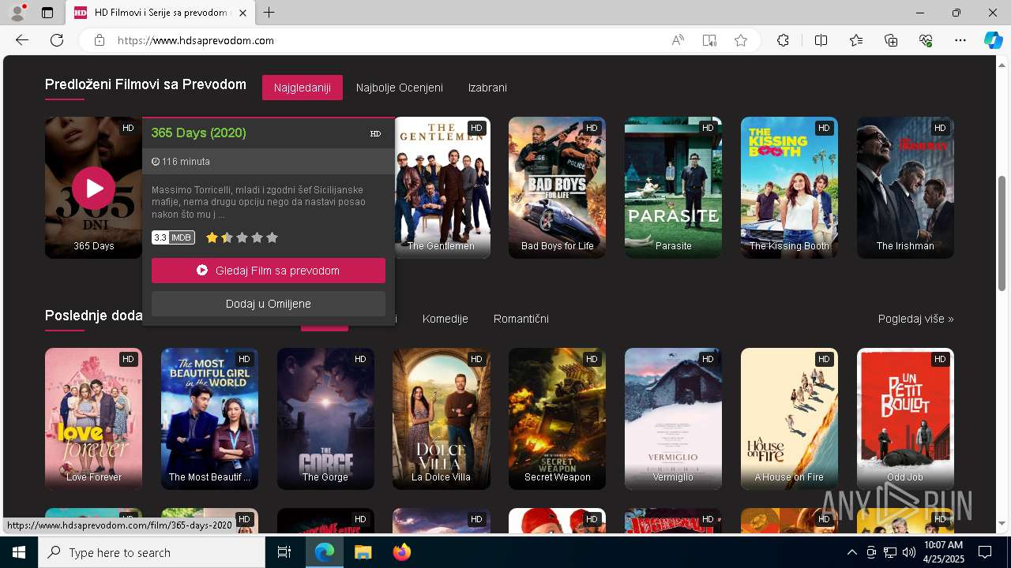Screen dimensions: 1011x568
Task: Open Immersive reader icon
Action: (709, 40)
